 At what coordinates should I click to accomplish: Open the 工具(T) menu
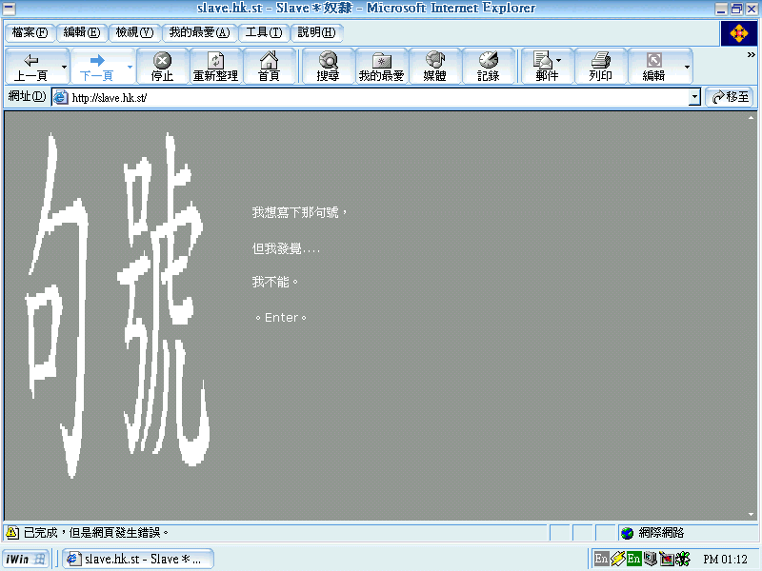pos(264,32)
